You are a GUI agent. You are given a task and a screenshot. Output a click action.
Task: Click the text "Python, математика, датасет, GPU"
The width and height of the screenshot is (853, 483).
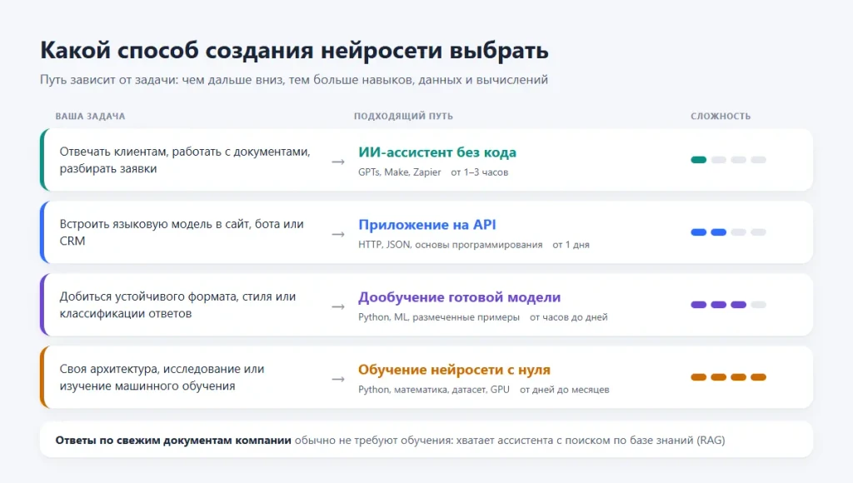point(434,390)
